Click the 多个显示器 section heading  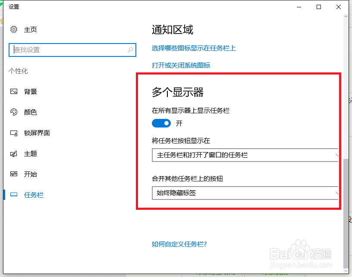tap(178, 92)
